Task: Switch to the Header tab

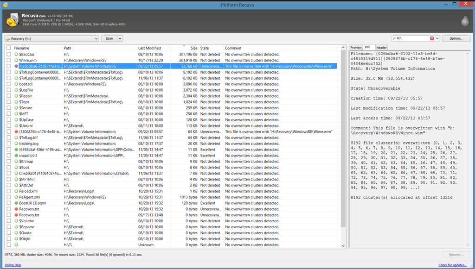Action: pyautogui.click(x=381, y=47)
